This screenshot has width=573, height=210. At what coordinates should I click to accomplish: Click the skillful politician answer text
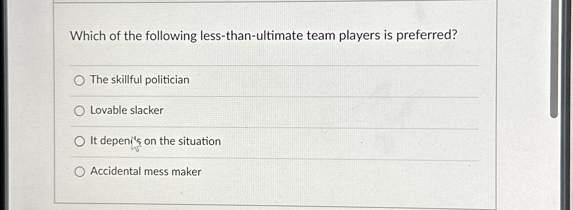139,80
